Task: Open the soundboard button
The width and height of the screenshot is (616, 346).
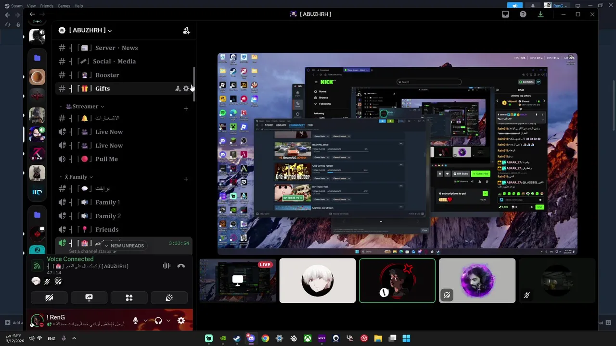Action: pyautogui.click(x=169, y=298)
